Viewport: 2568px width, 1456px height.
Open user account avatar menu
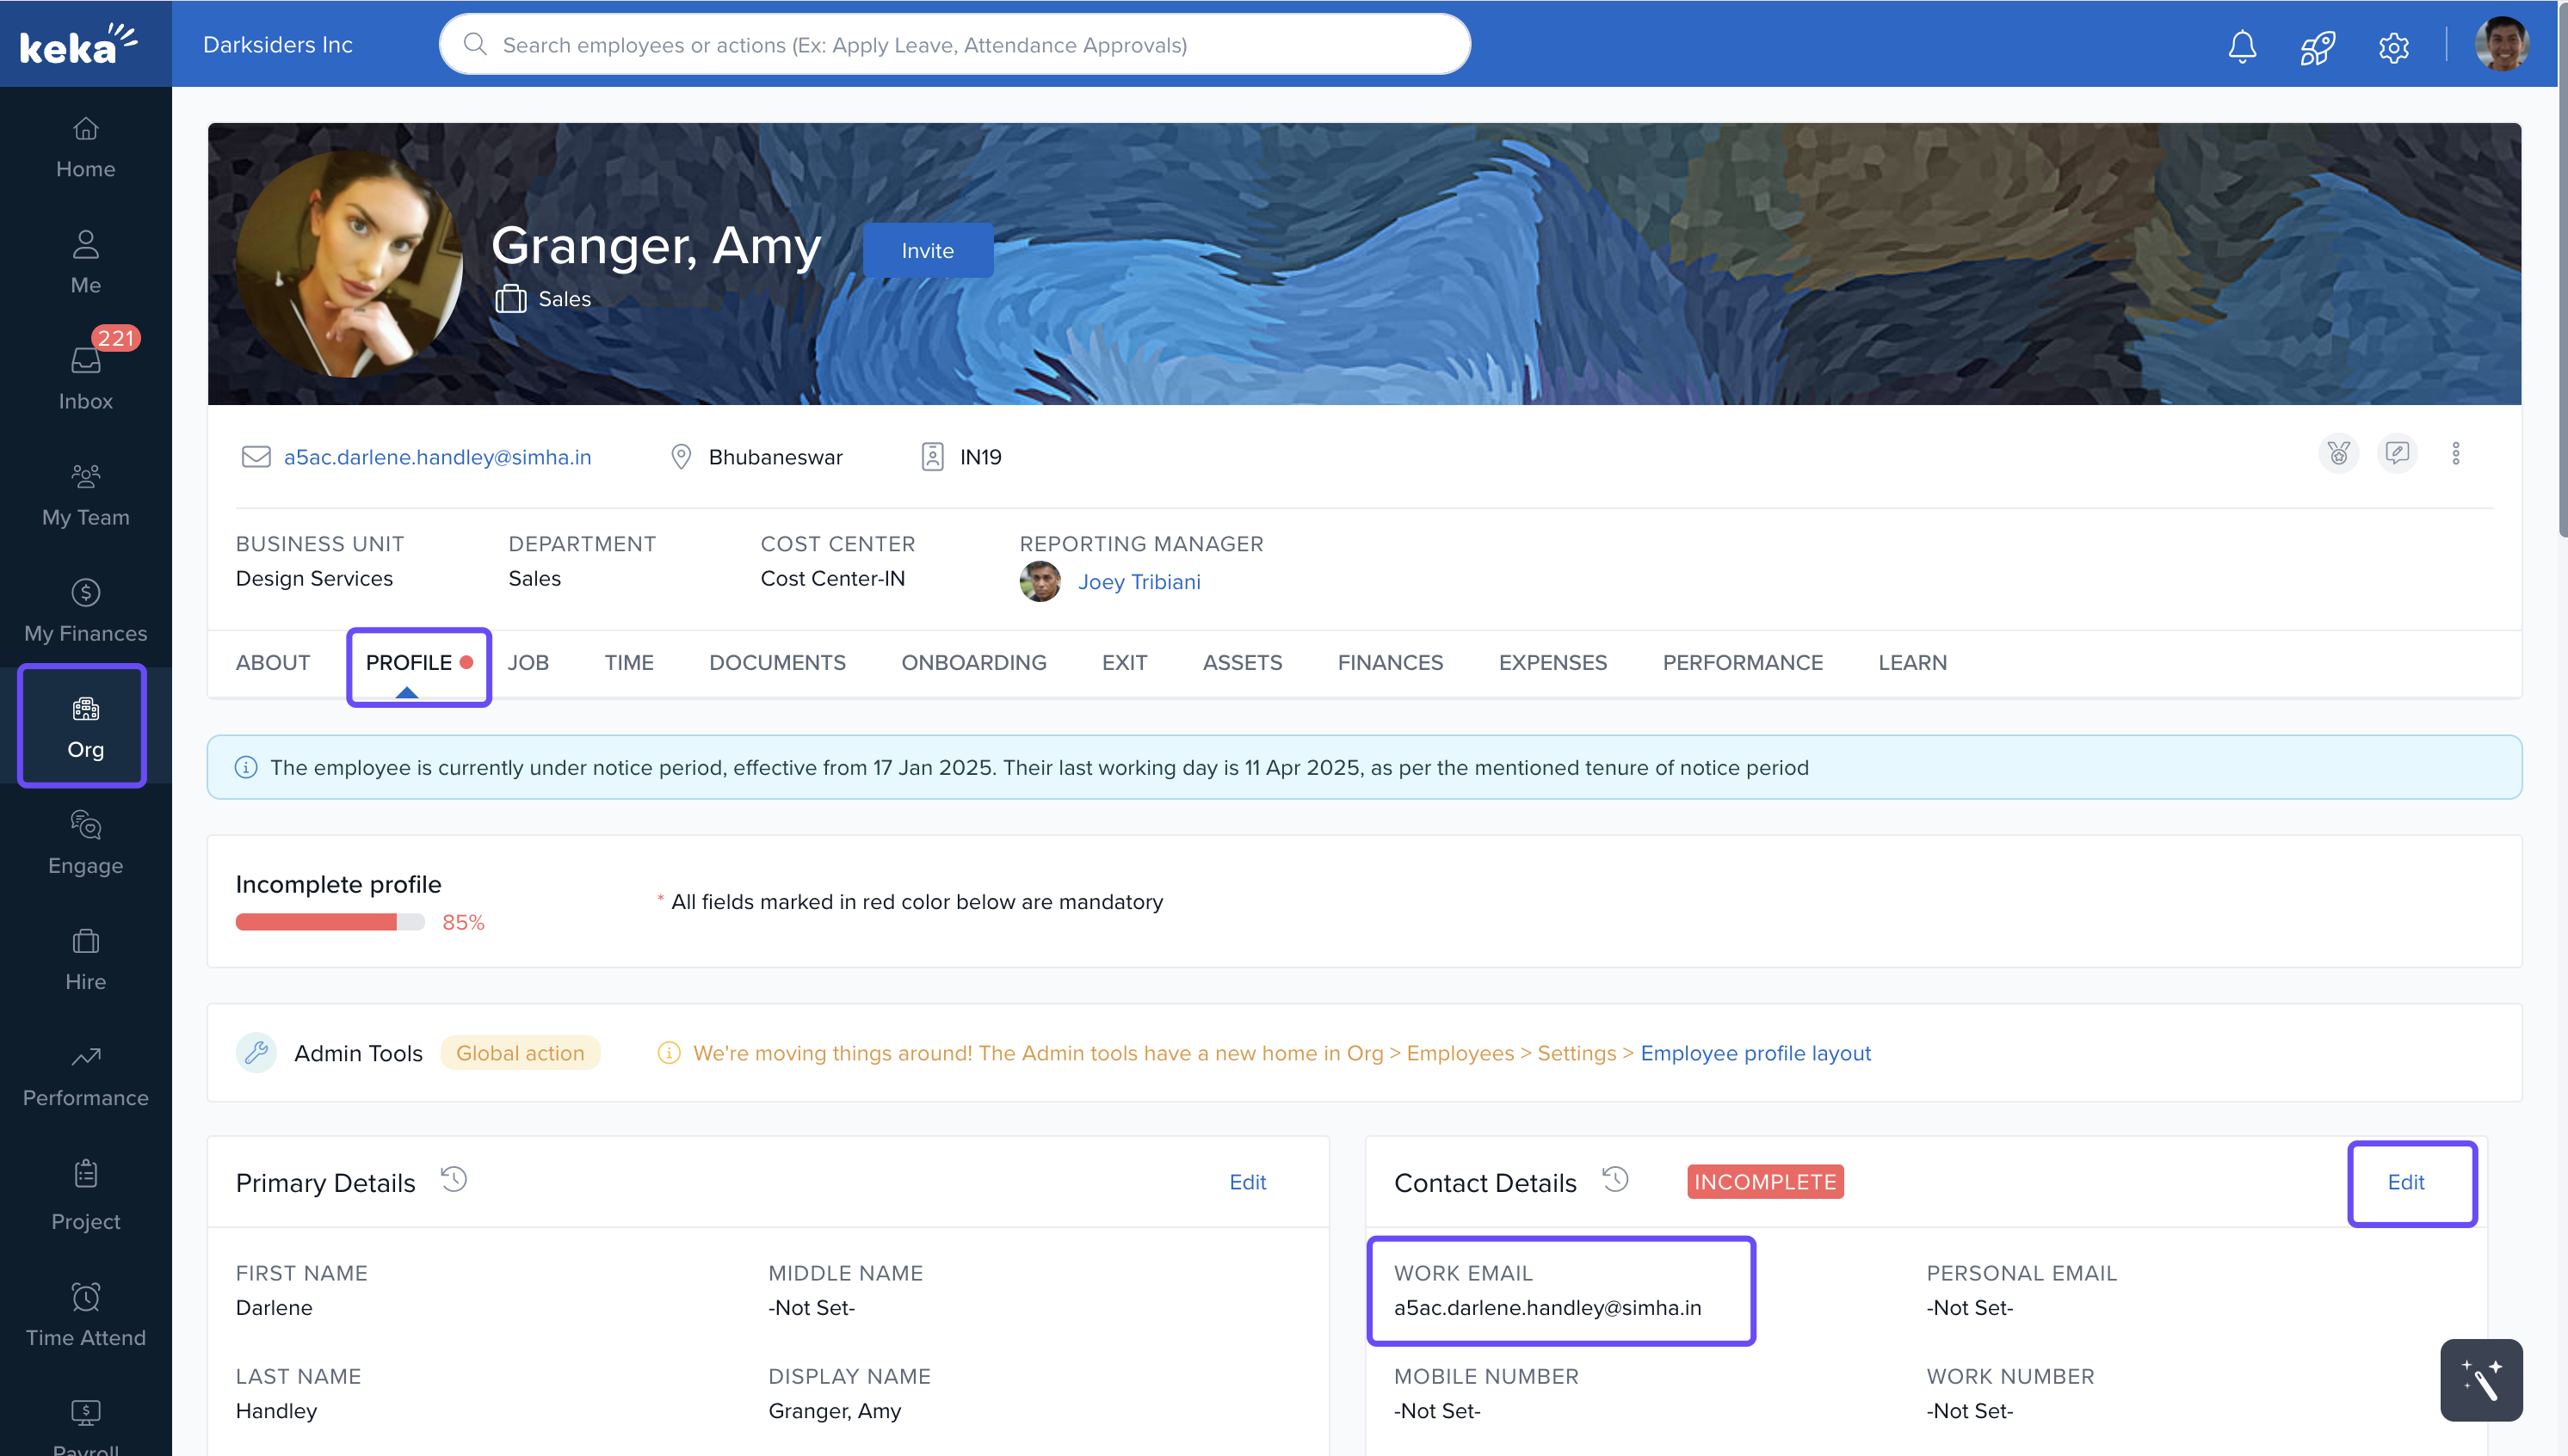point(2502,44)
